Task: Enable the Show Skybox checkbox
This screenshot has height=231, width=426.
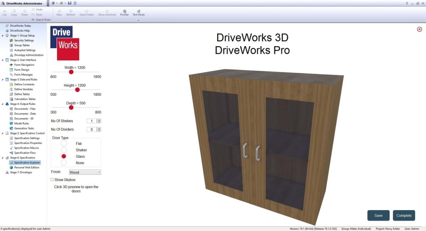Action: click(52, 180)
